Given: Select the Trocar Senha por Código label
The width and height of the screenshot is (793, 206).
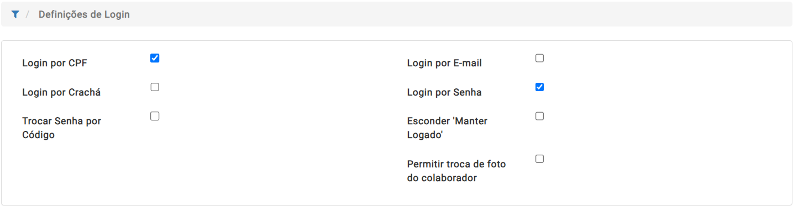Looking at the screenshot, I should 61,128.
